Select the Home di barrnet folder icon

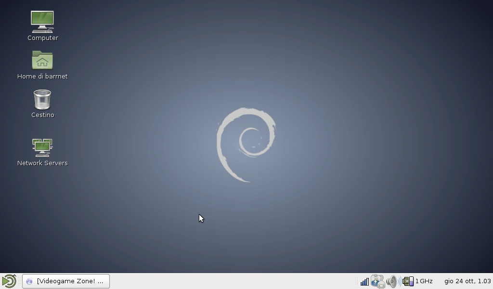42,60
